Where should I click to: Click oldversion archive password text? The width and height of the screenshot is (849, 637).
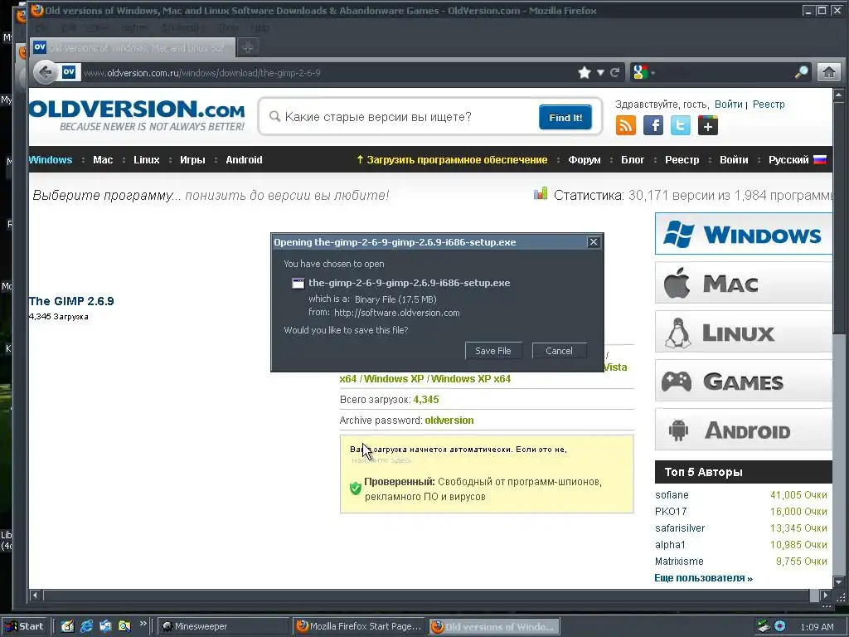point(449,421)
